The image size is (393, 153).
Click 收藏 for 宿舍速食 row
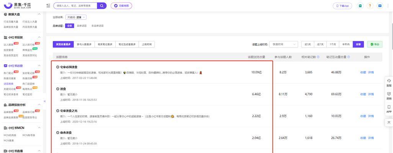pyautogui.click(x=363, y=138)
